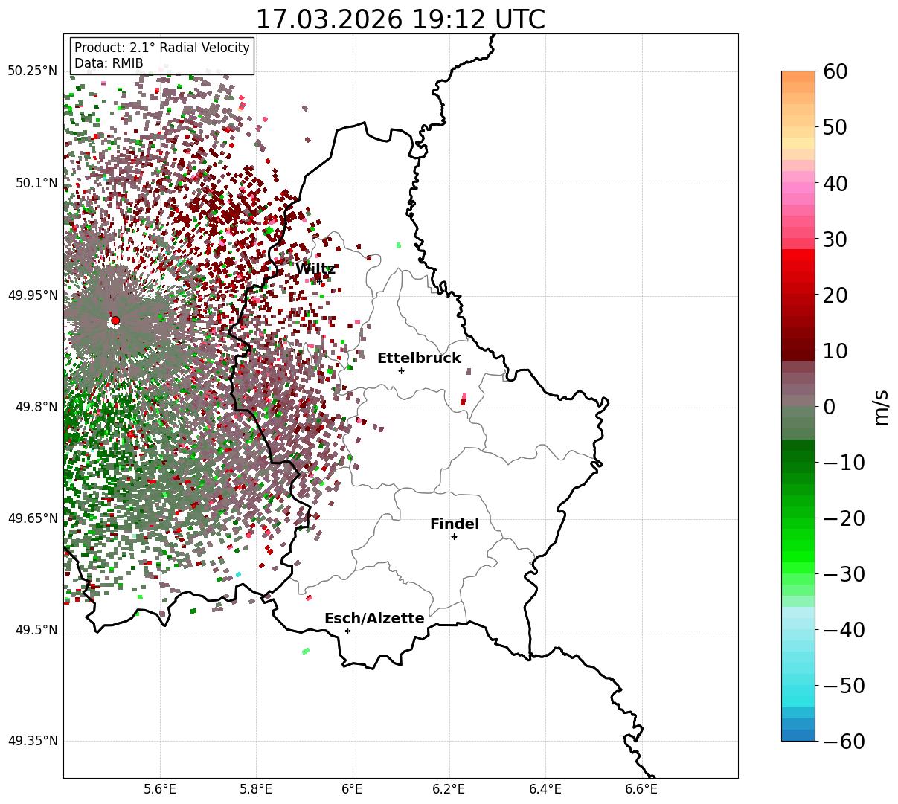Click longitude label 6.4°E
The width and height of the screenshot is (898, 804).
coord(545,789)
